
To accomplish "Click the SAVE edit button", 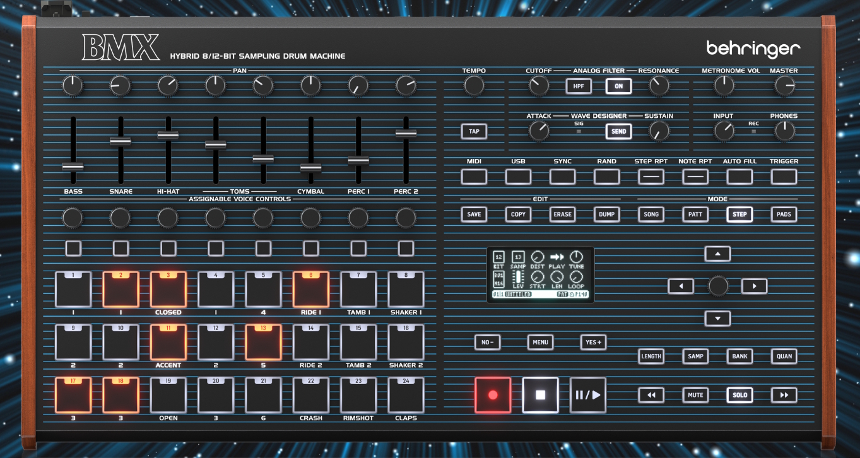I will pos(474,214).
